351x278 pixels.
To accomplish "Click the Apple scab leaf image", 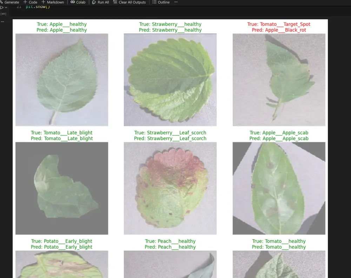I will (x=279, y=188).
